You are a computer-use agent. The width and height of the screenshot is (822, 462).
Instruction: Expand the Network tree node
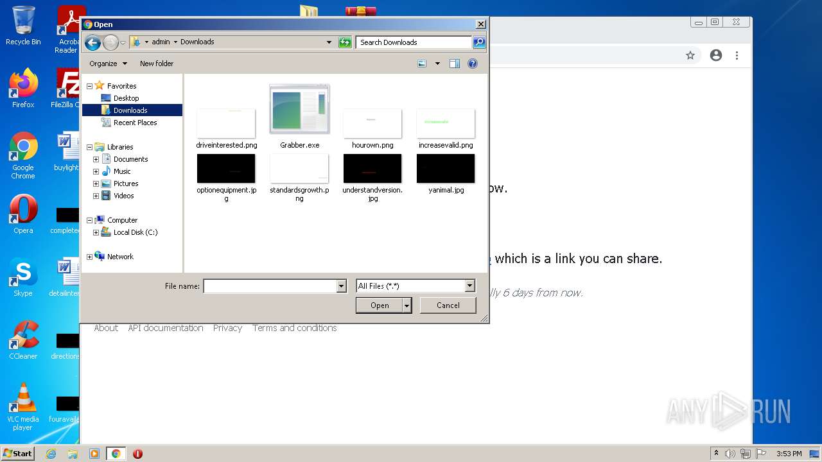coord(89,257)
